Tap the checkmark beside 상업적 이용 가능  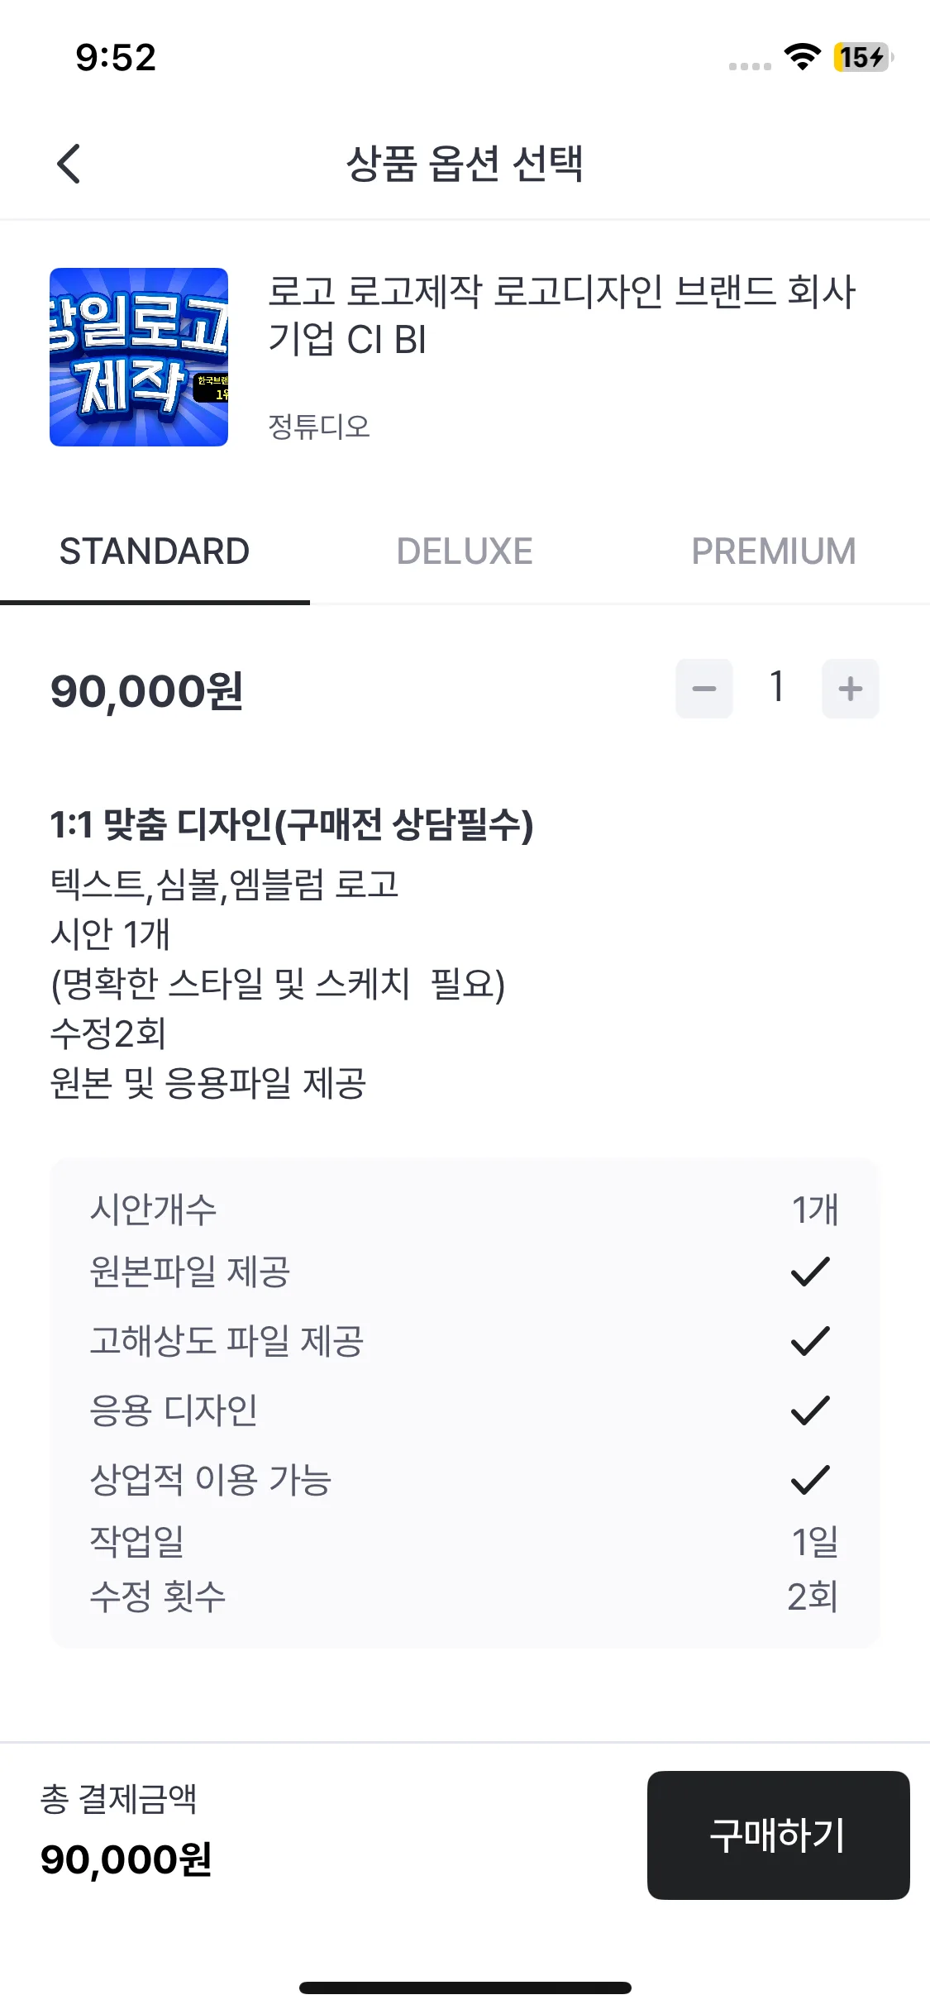[x=810, y=1480]
